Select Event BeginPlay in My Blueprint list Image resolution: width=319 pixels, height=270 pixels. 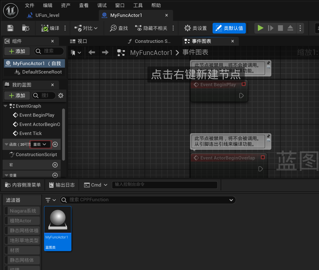click(x=34, y=115)
